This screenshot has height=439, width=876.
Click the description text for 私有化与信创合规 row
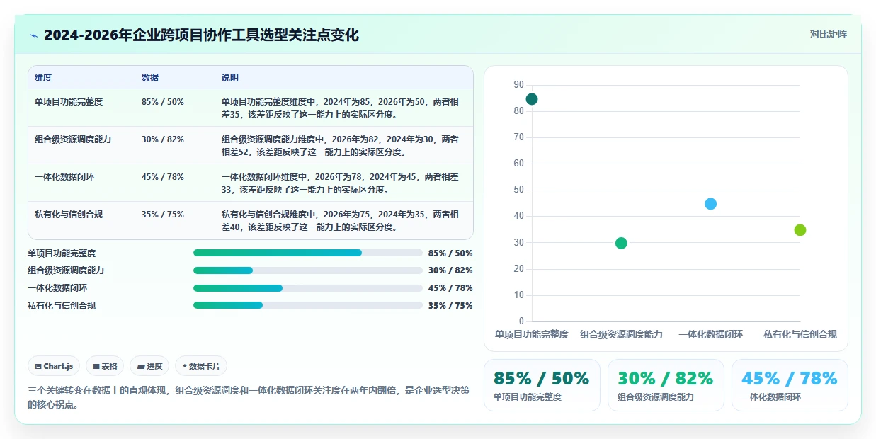point(340,221)
